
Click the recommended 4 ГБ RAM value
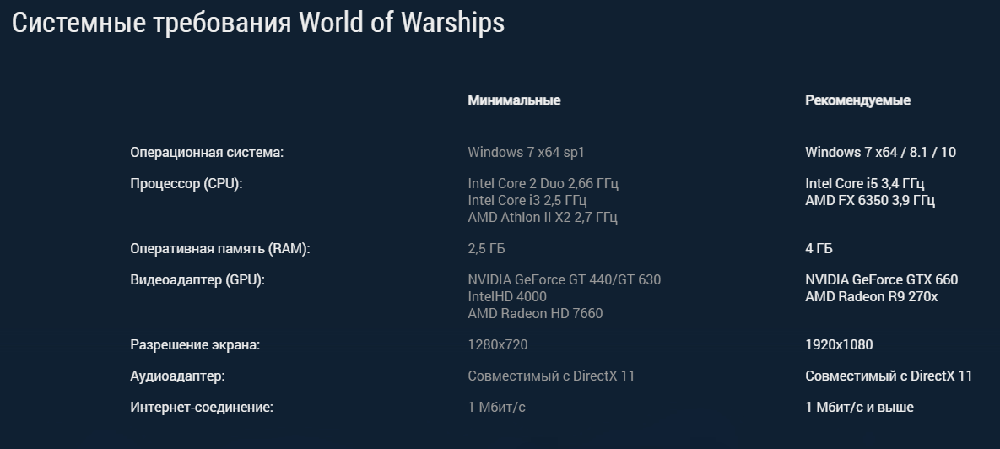[x=819, y=249]
